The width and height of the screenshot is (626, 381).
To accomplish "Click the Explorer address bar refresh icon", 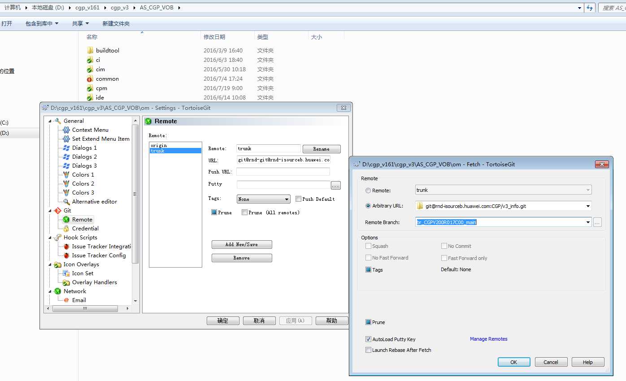I will tap(590, 8).
